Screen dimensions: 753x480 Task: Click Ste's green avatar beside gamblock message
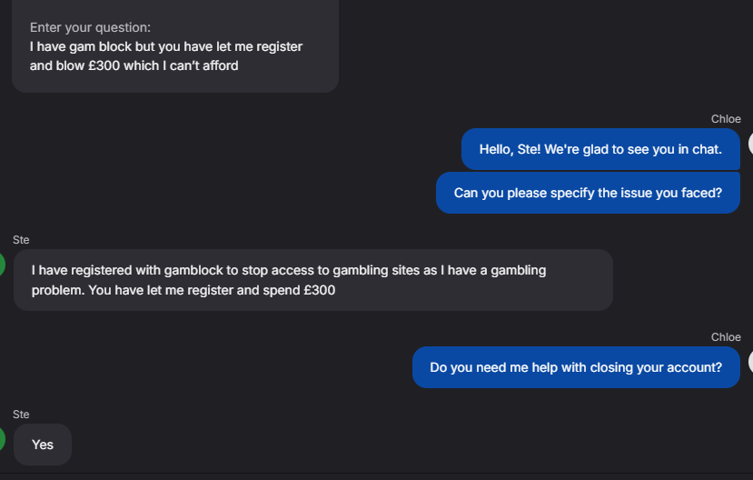coord(3,265)
